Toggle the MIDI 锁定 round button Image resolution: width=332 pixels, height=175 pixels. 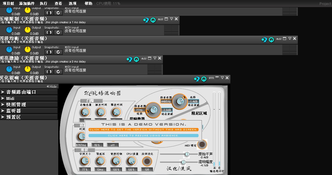[x=202, y=144]
